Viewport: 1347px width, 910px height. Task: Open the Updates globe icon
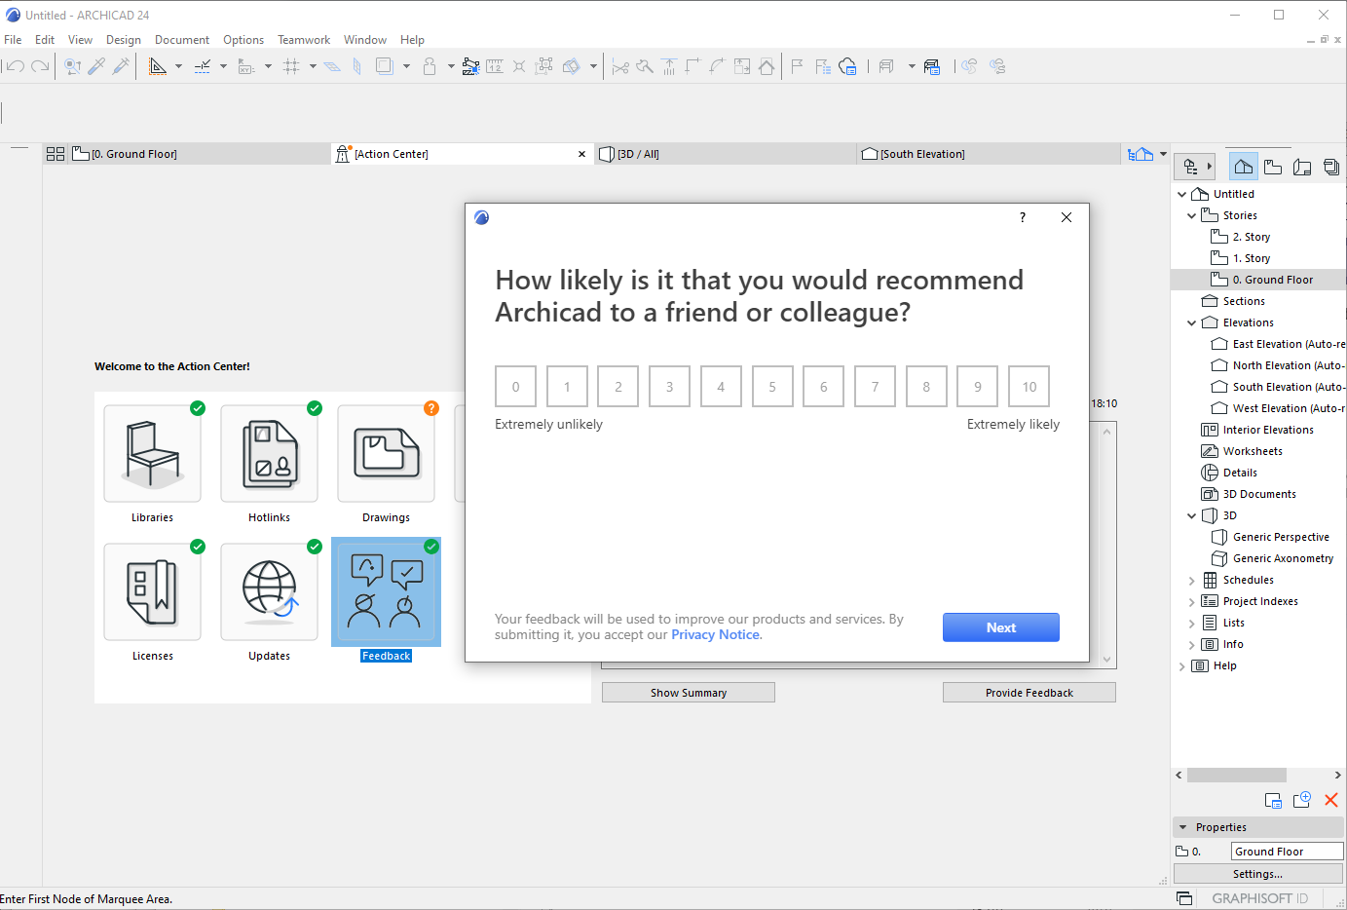(x=269, y=592)
